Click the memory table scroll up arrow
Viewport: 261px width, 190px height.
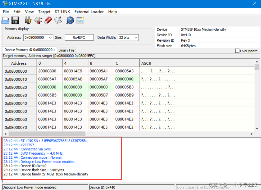tap(257, 62)
